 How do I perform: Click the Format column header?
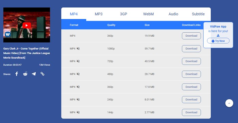point(74,25)
